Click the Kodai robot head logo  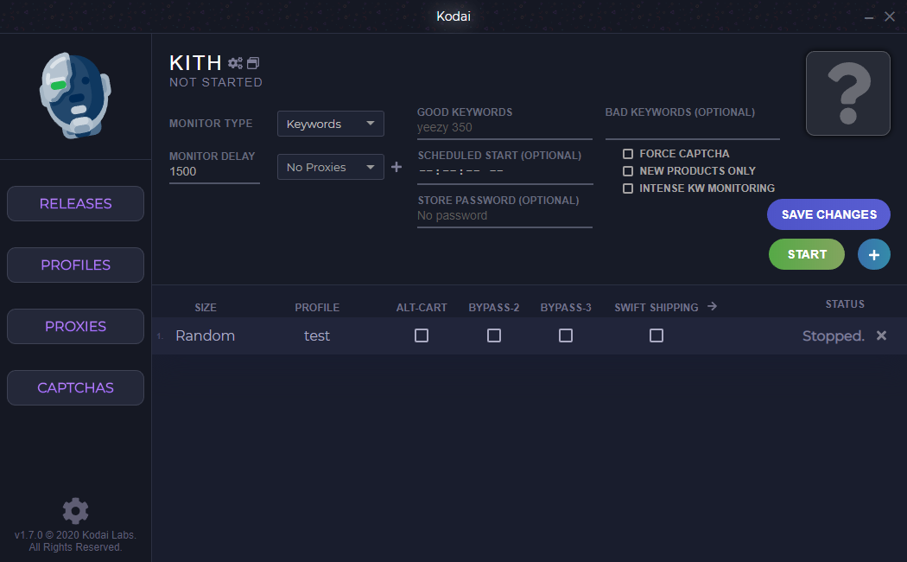[75, 95]
